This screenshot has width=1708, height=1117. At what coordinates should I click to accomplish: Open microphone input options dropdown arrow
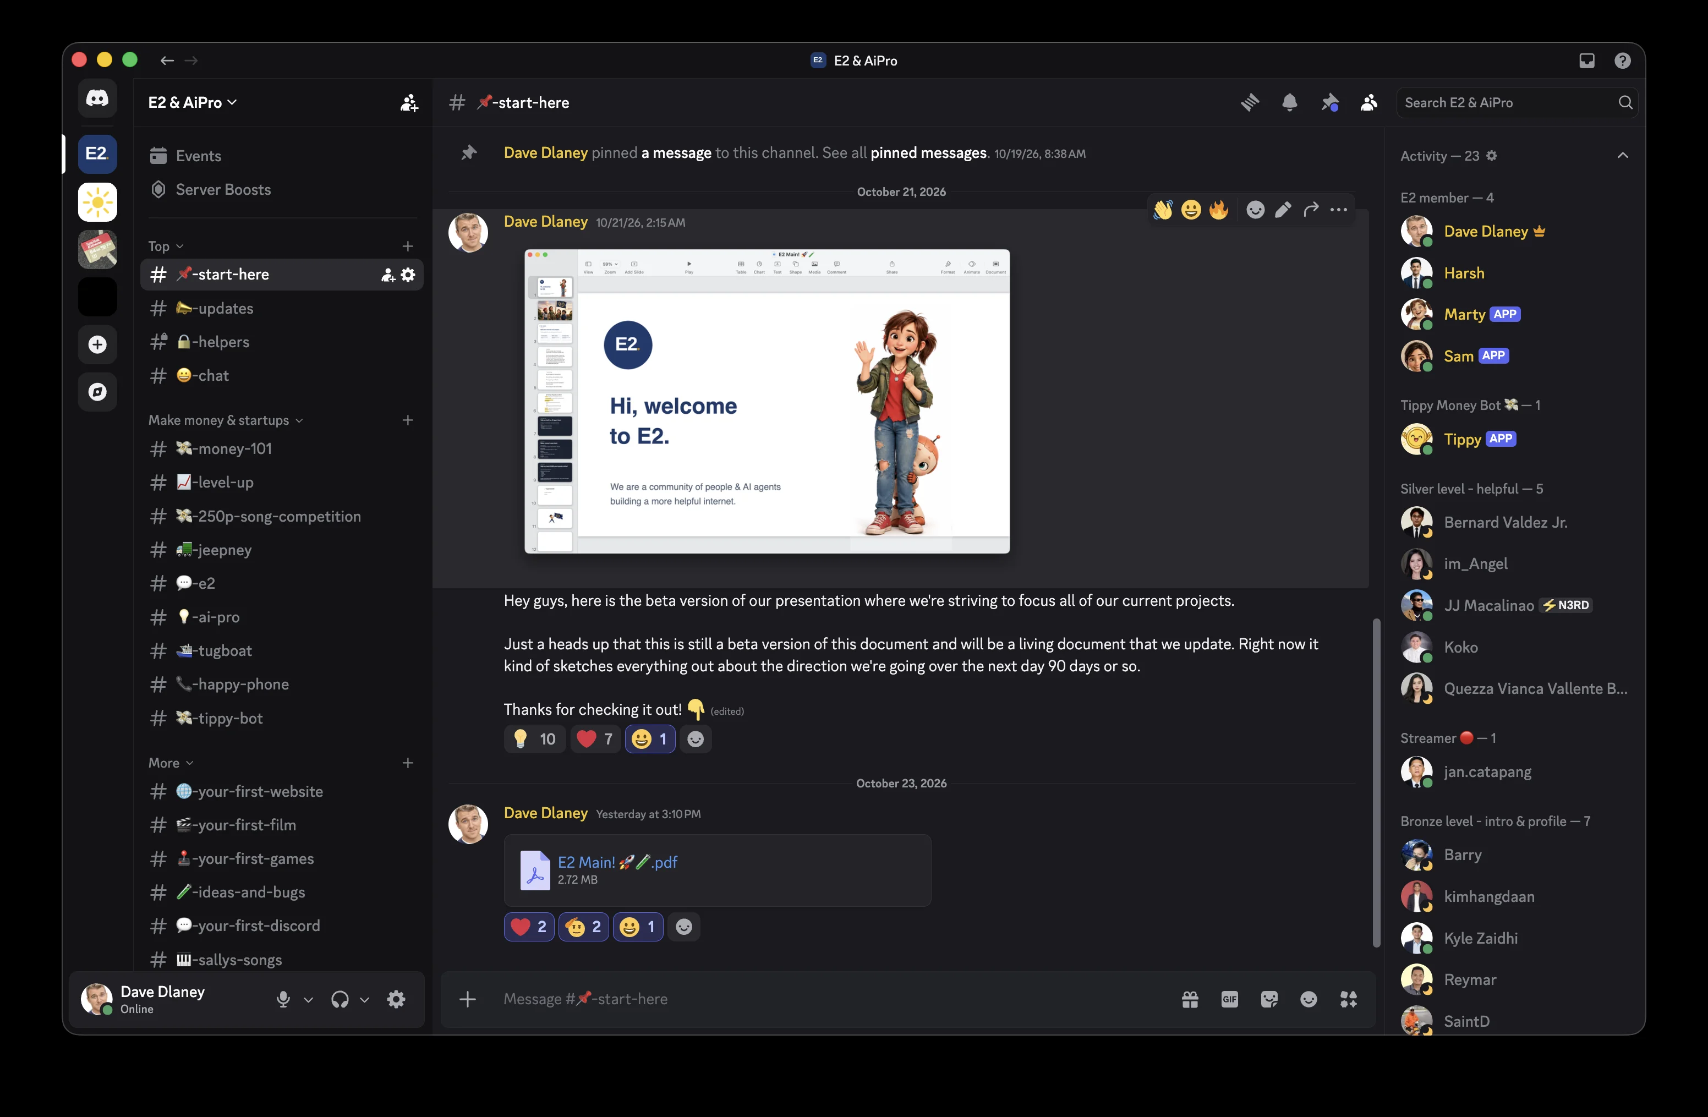309,999
